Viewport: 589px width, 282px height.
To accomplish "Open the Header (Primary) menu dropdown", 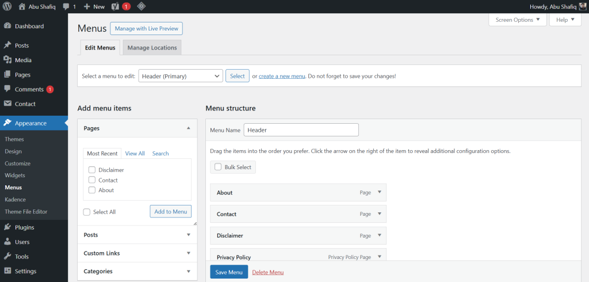I will tap(181, 76).
